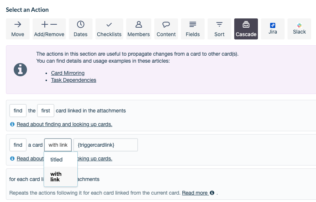Toggle the 'find' option in the first-card action
Viewport: 316px width, 202px height.
(x=18, y=111)
